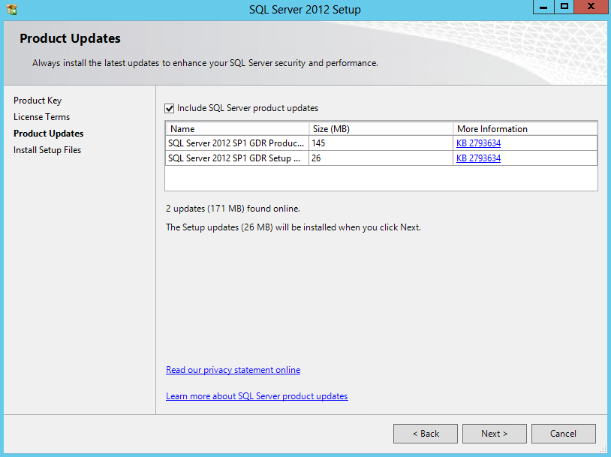Click the SQL Server setup title bar icon
611x457 pixels.
coord(12,9)
